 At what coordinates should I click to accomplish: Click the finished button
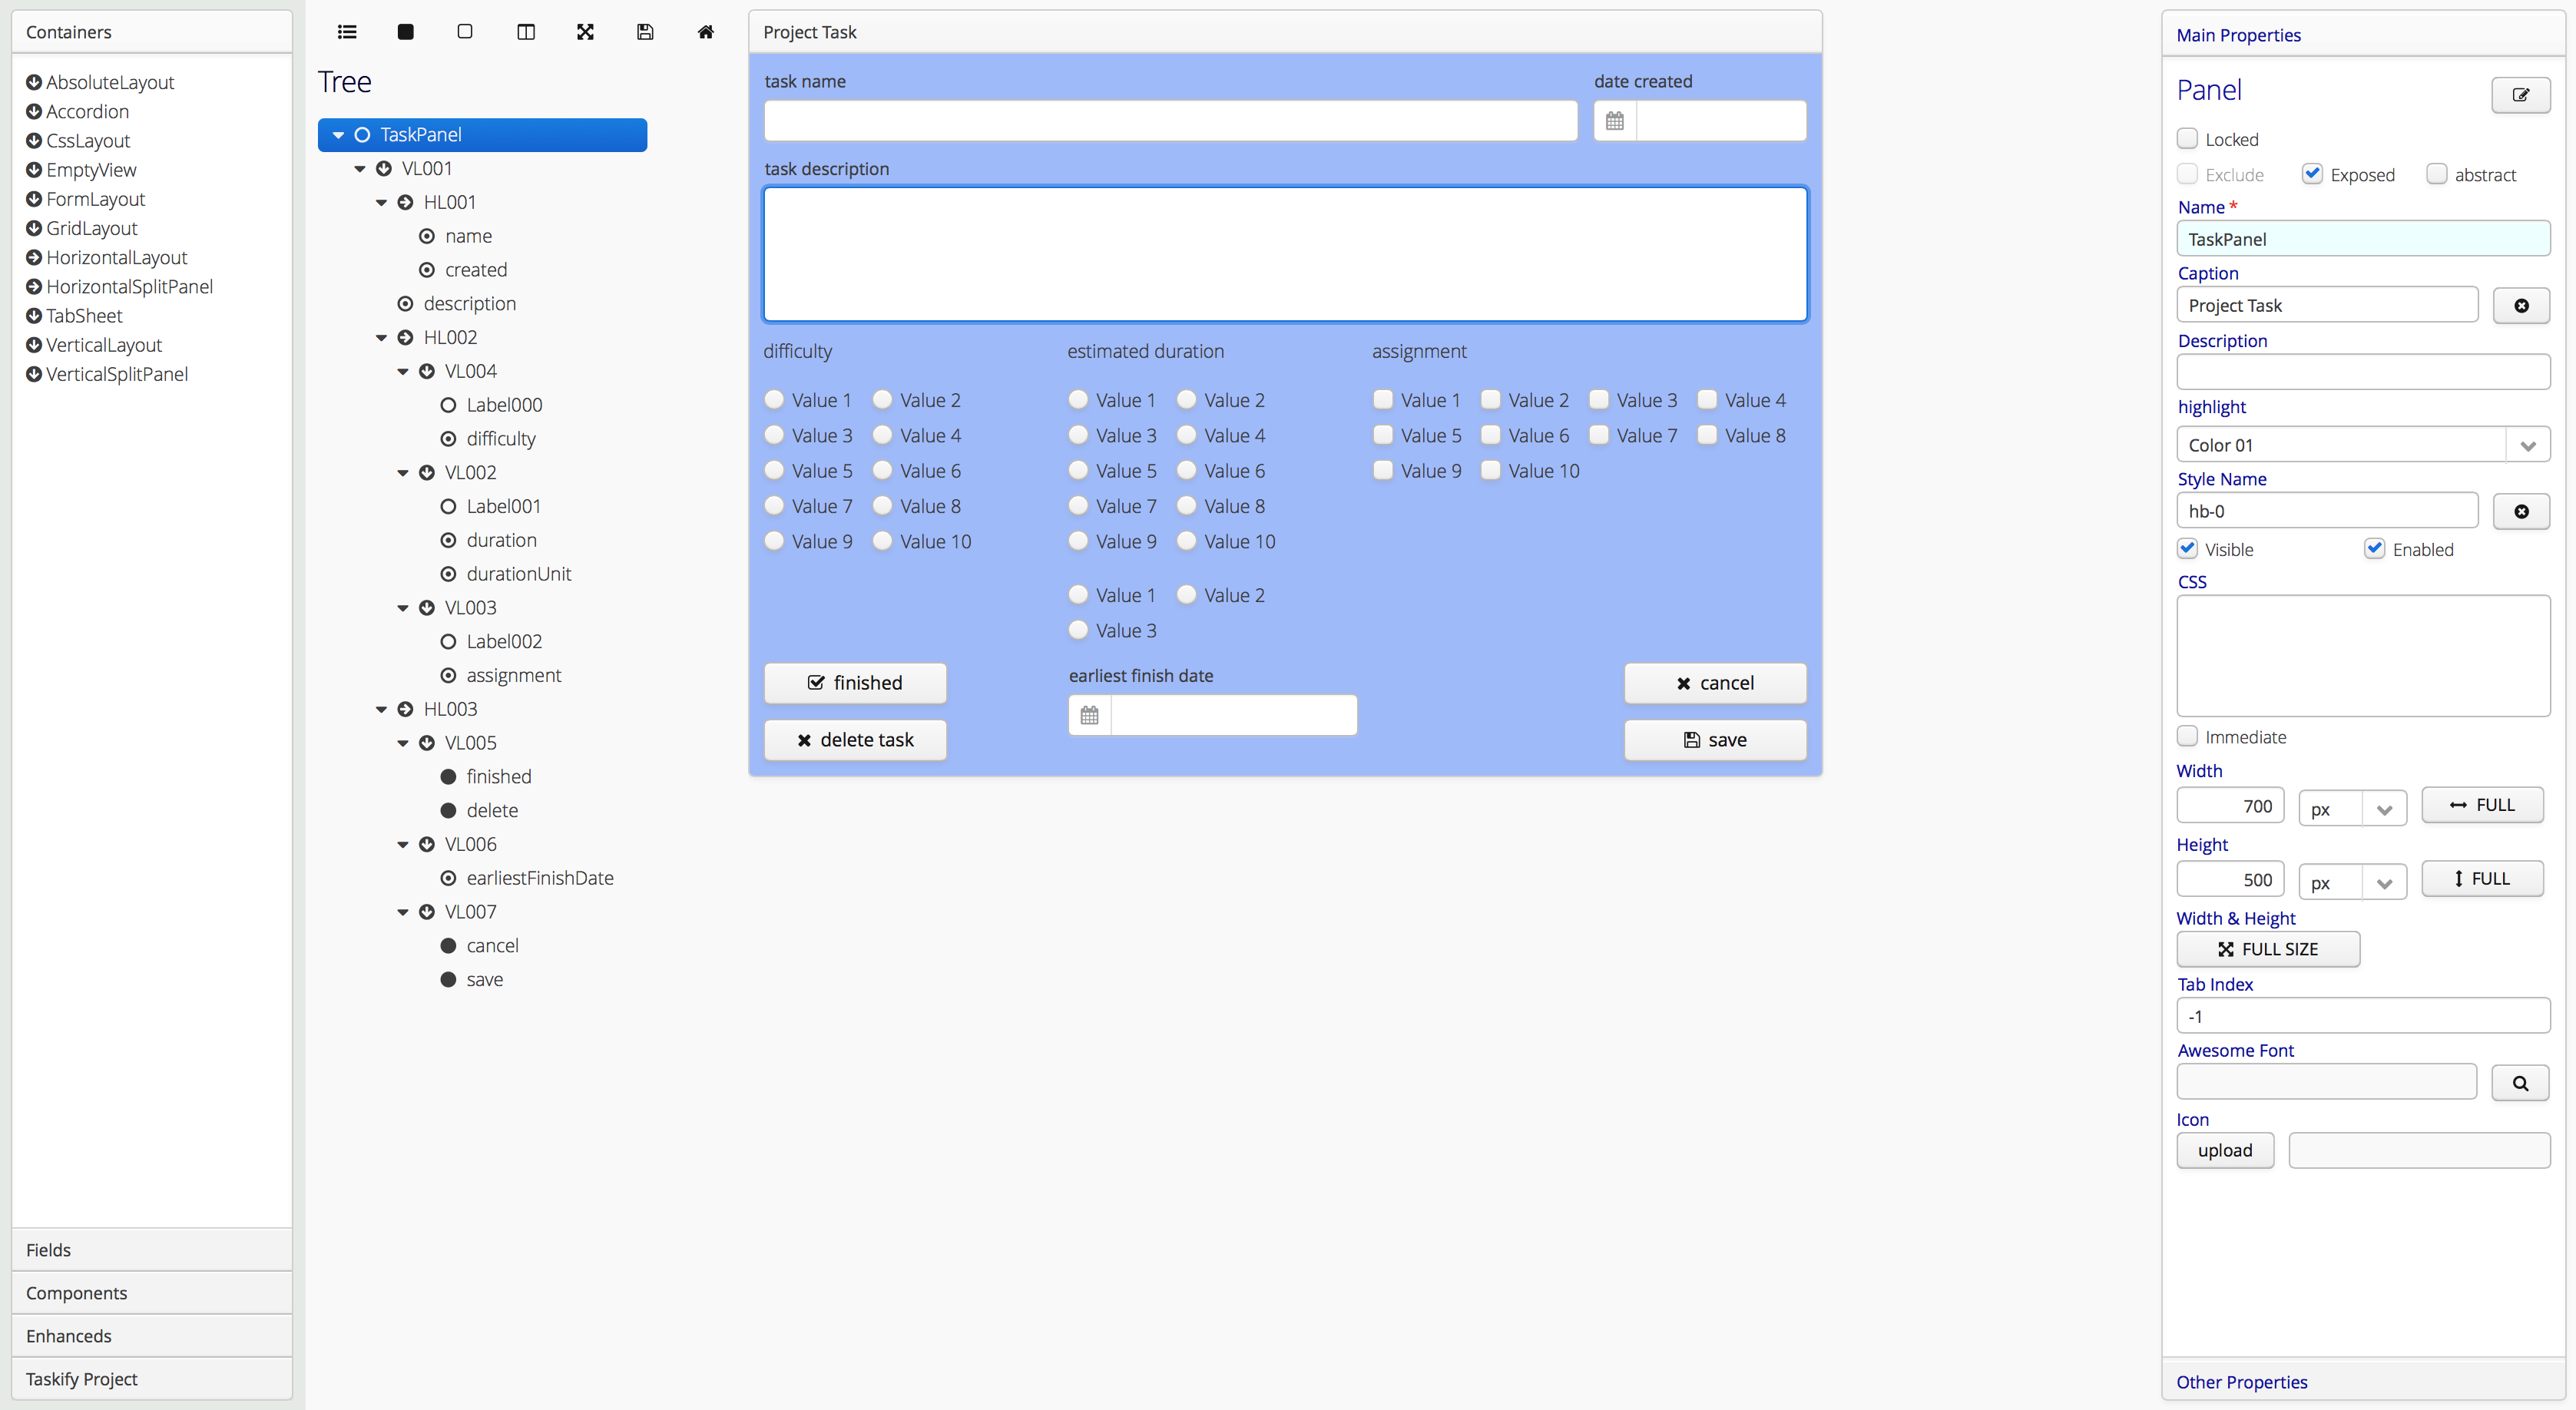pos(855,683)
